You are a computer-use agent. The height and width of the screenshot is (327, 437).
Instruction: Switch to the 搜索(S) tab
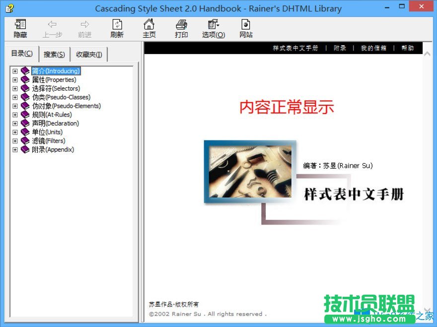tap(54, 54)
